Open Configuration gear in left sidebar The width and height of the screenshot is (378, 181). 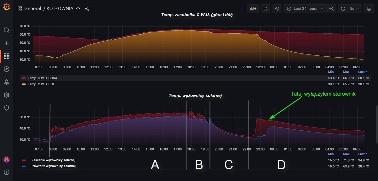(7, 95)
